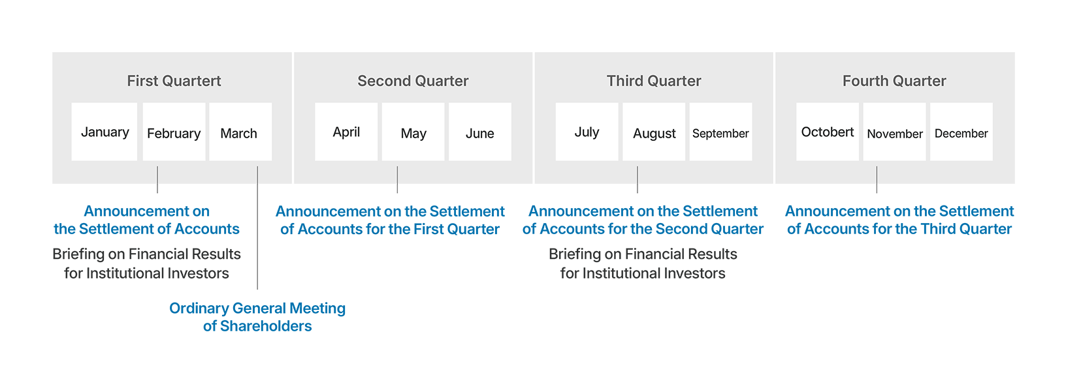This screenshot has height=375, width=1066.
Task: Click the September month box
Action: coord(720,132)
